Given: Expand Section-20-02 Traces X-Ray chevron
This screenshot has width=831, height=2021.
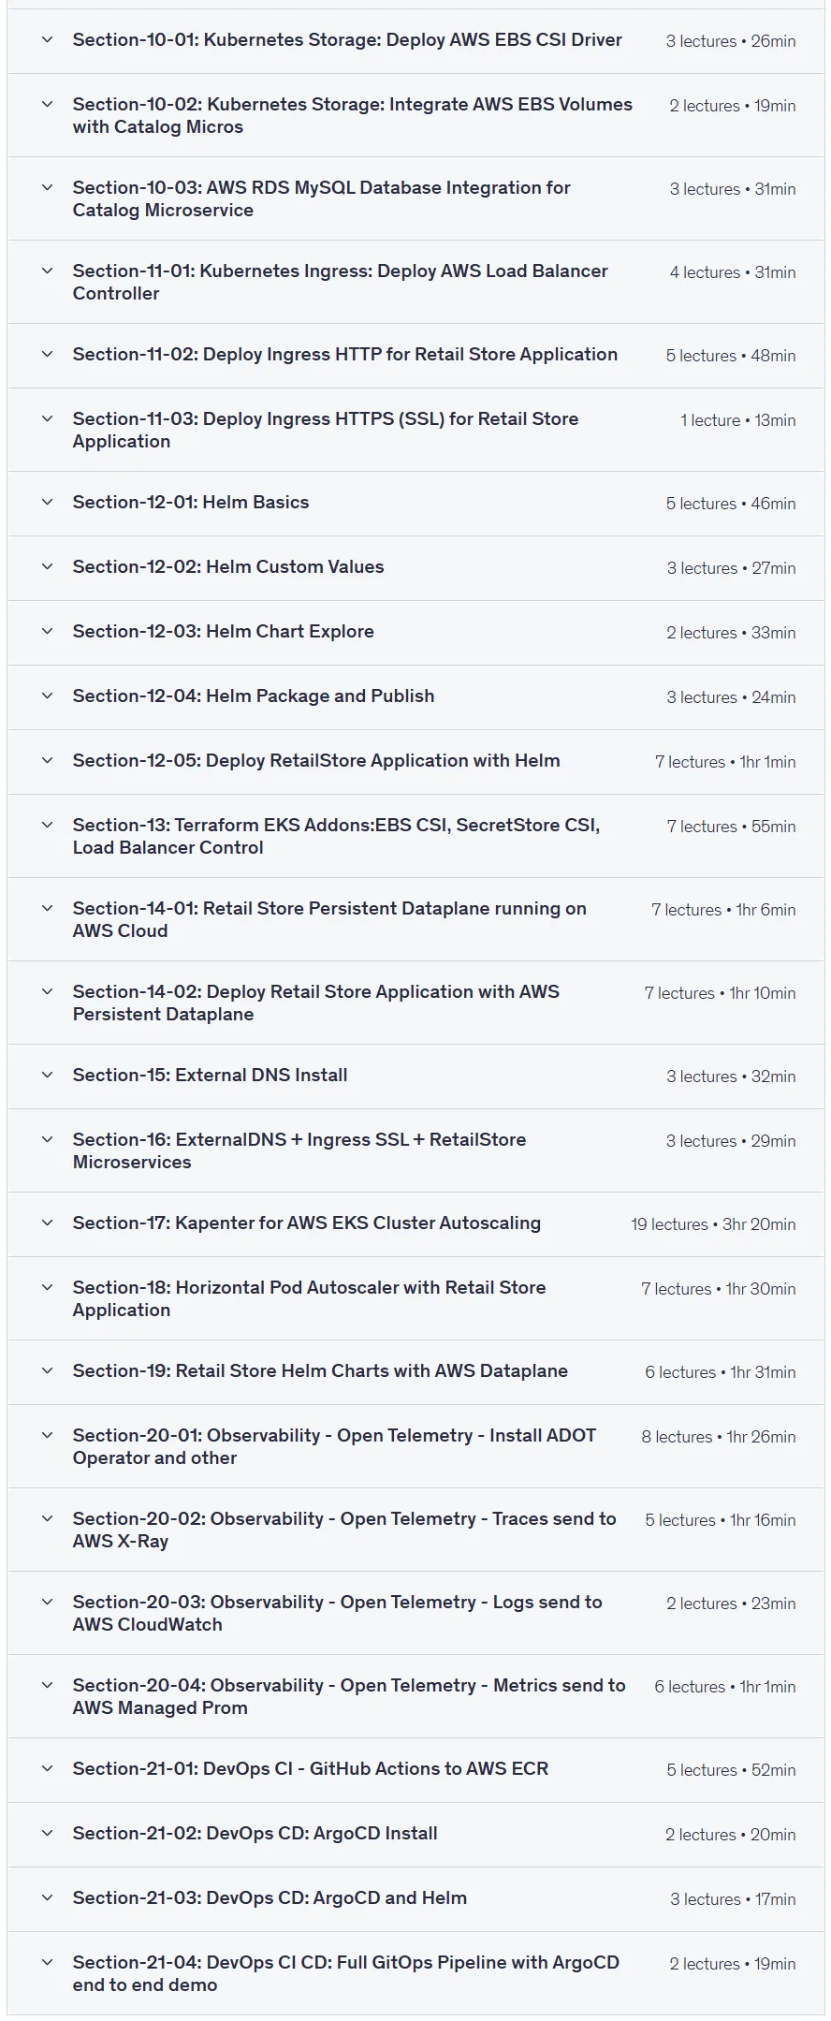Looking at the screenshot, I should (x=47, y=1519).
